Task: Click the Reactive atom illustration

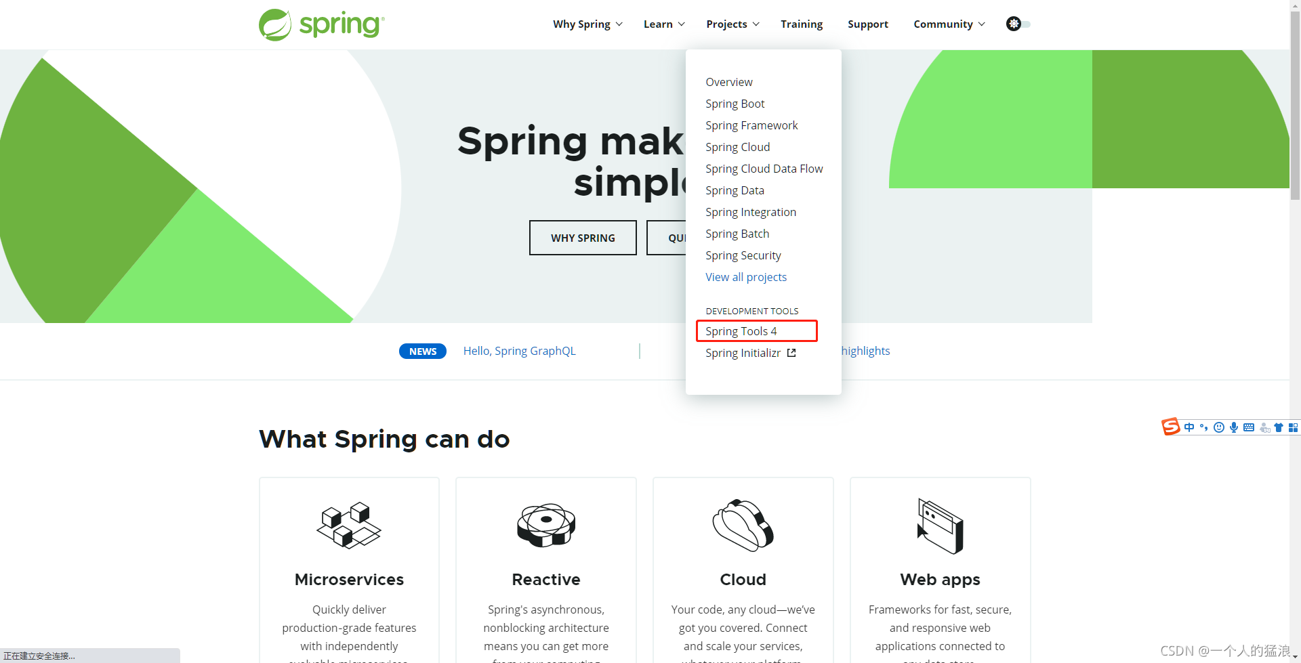Action: 546,525
